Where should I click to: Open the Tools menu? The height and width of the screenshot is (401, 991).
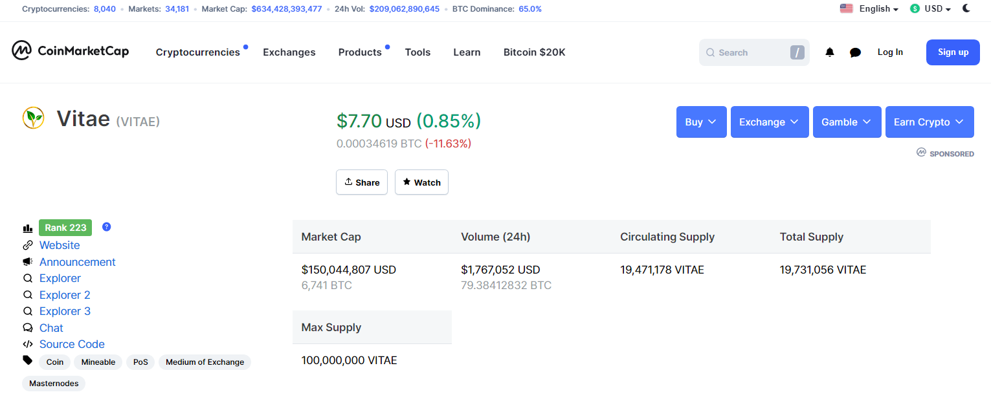pyautogui.click(x=418, y=52)
